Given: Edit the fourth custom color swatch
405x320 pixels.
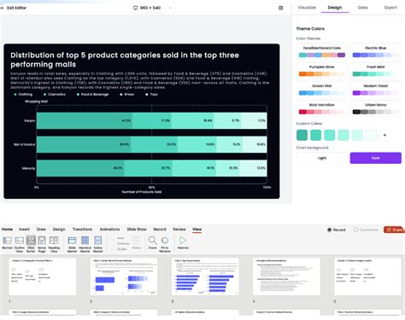Looking at the screenshot, I should [343, 135].
